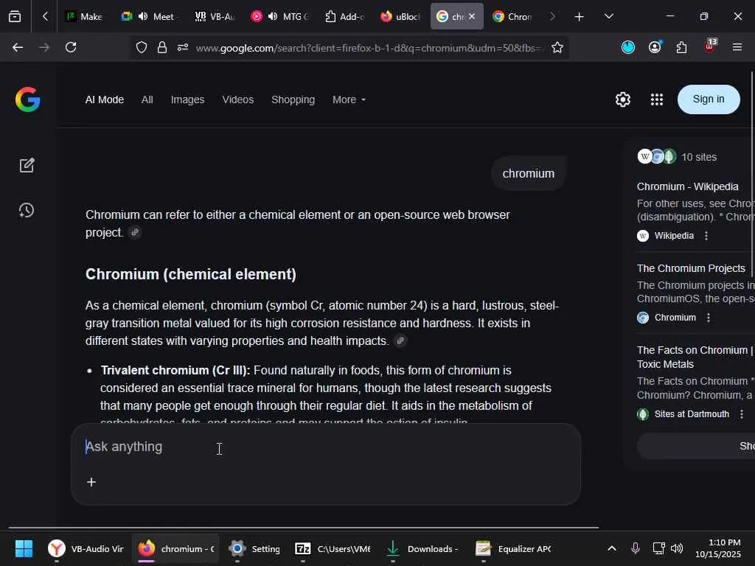Click the Sign in button
The image size is (755, 566).
point(709,99)
